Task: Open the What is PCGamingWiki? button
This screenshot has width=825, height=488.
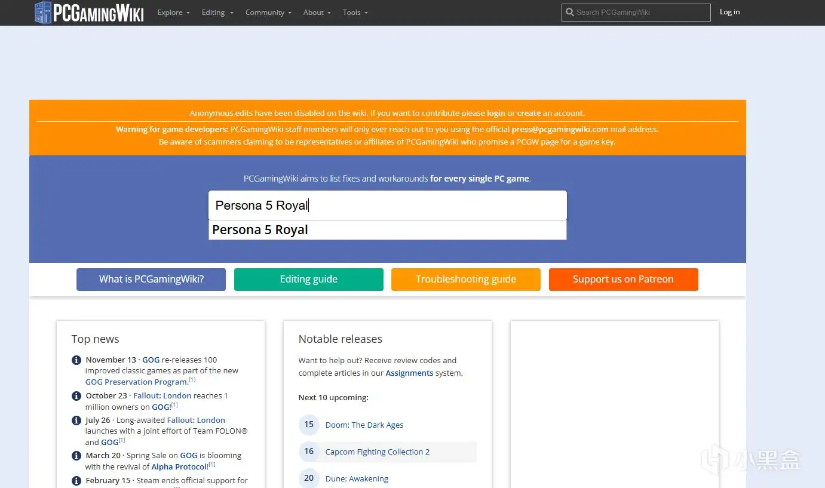Action: tap(151, 280)
